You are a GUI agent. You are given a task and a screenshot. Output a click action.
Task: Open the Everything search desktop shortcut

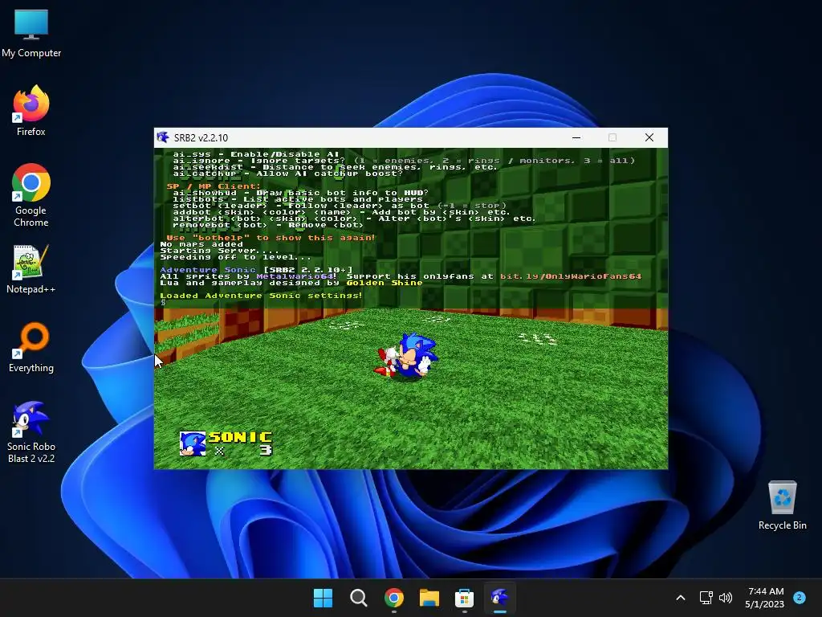pos(31,347)
